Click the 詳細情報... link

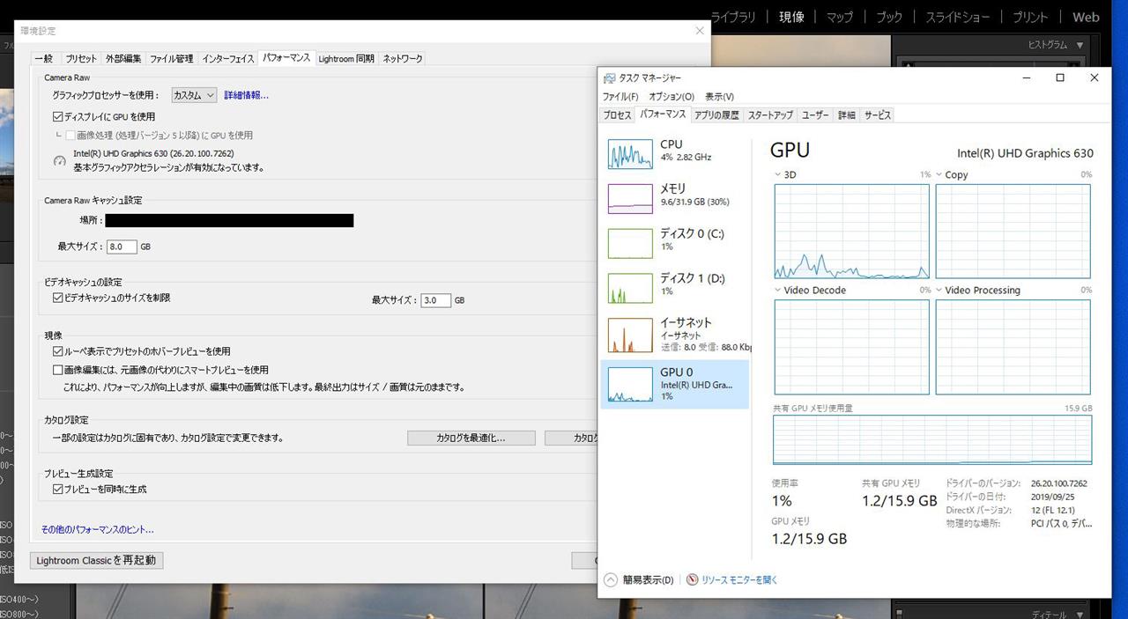click(x=246, y=95)
